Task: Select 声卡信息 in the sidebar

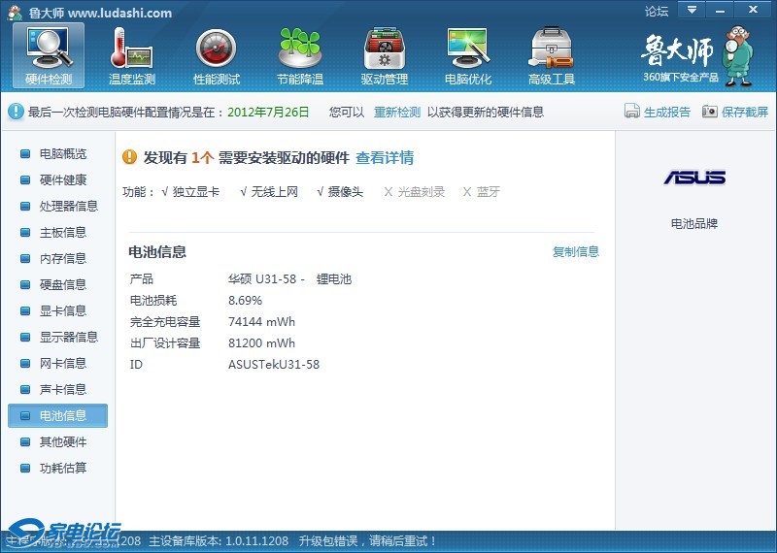Action: coord(63,390)
